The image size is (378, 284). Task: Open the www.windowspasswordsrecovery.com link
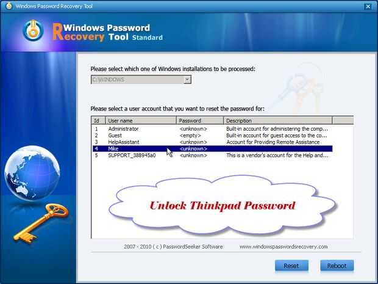[x=283, y=247]
